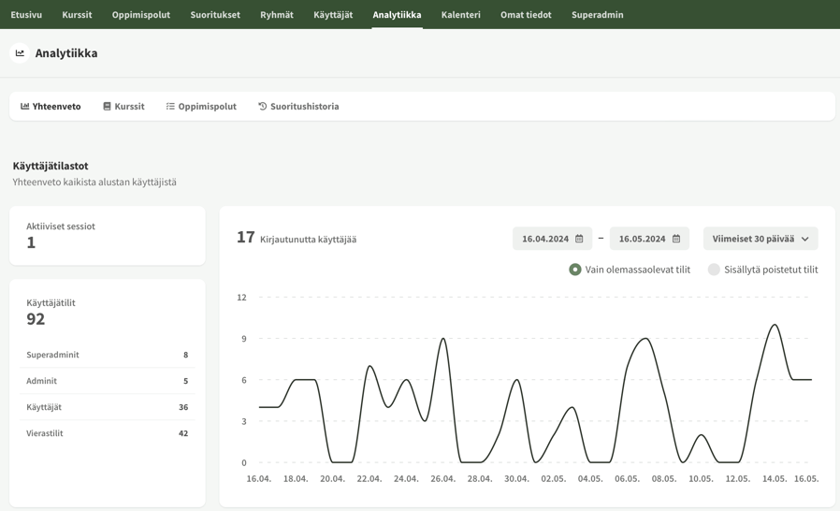Click the Superadminit row
Viewport: 840px width, 511px height.
(x=108, y=355)
